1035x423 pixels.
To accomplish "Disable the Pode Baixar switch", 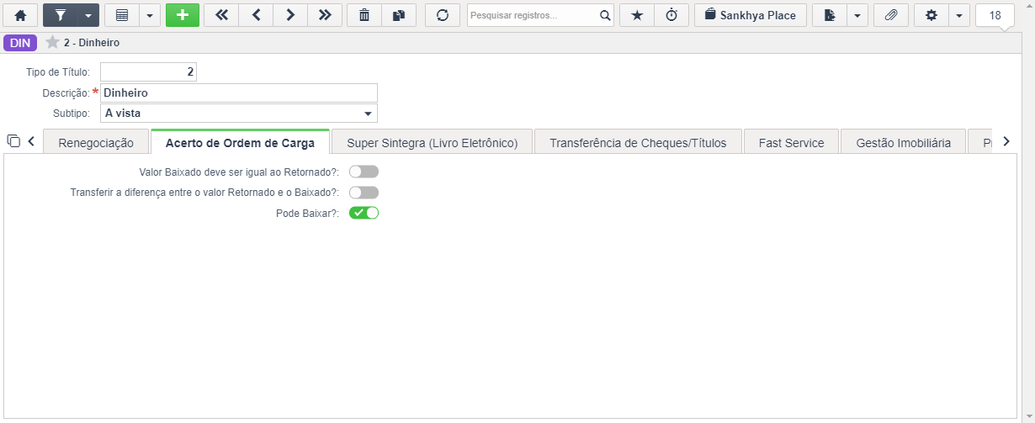I will point(364,213).
